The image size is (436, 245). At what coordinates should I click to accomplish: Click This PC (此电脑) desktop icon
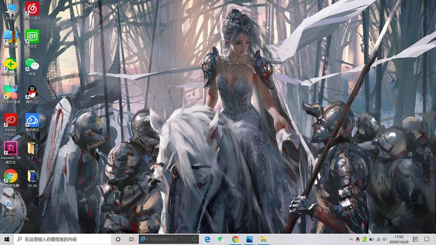tap(10, 8)
